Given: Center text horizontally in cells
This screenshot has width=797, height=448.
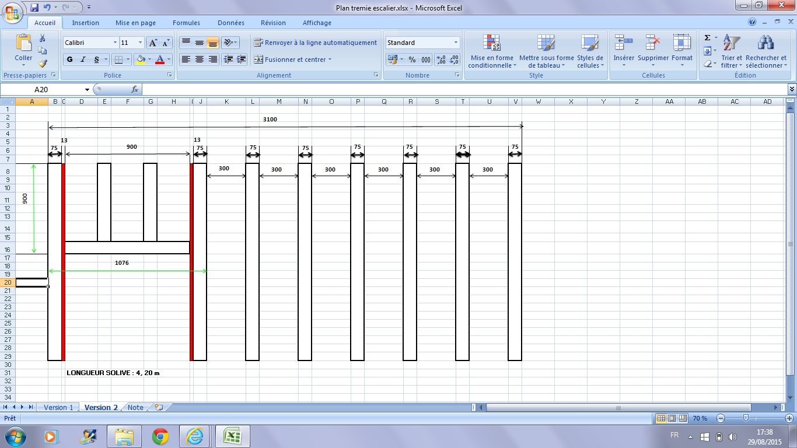Looking at the screenshot, I should tap(200, 59).
